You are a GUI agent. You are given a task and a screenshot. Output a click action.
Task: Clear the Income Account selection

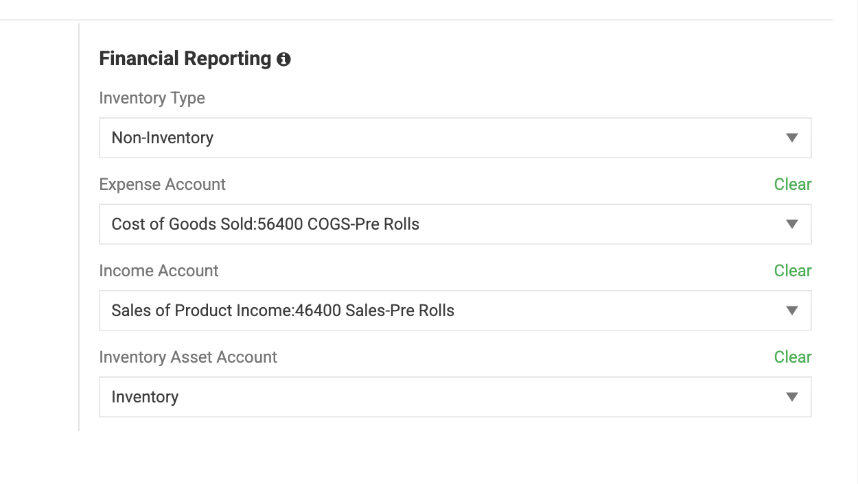(792, 271)
